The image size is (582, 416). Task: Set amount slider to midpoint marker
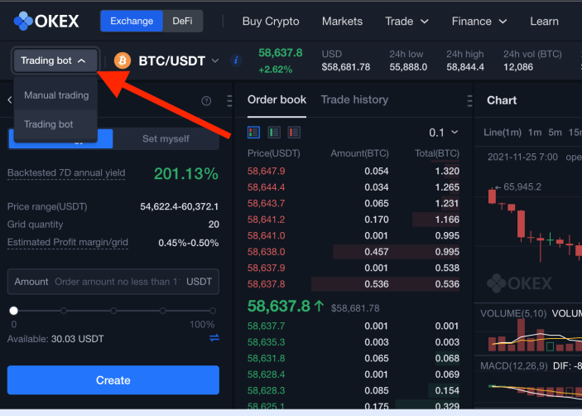pyautogui.click(x=113, y=311)
